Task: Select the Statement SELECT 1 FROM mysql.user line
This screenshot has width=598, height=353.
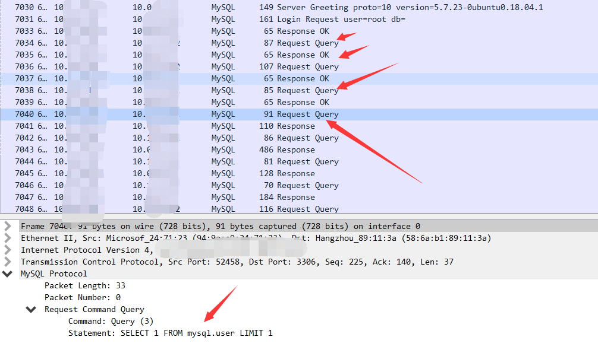Action: [170, 333]
